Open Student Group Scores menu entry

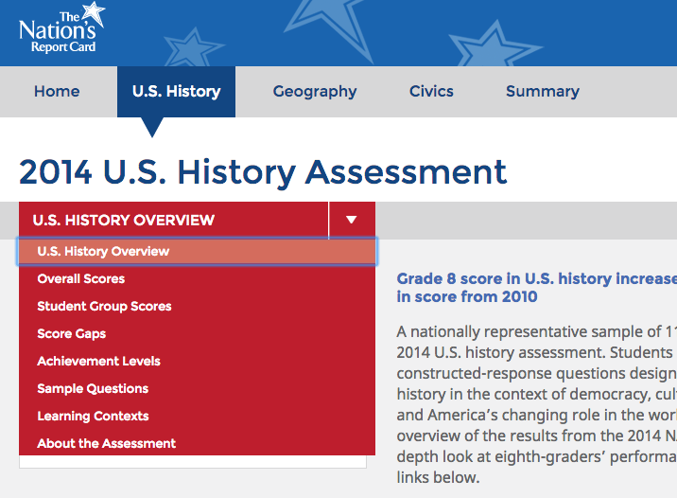click(197, 306)
